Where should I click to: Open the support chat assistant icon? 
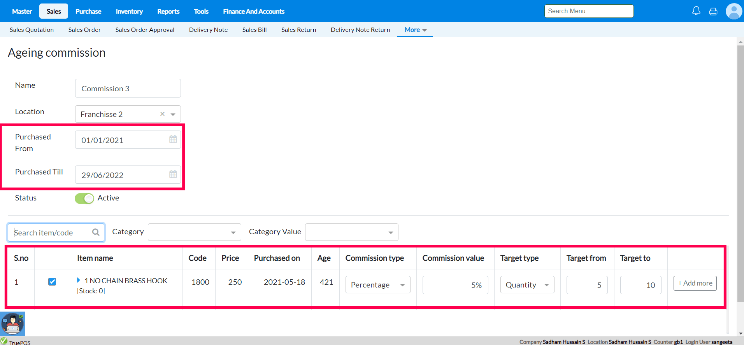pos(12,324)
